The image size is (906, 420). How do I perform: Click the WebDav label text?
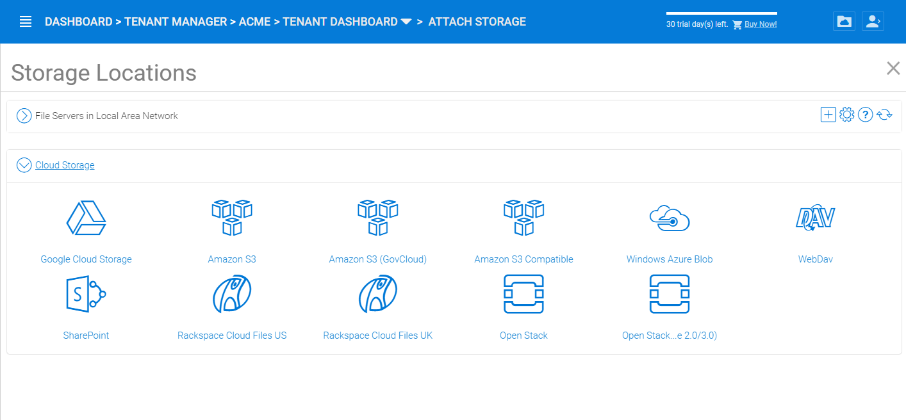coord(816,259)
